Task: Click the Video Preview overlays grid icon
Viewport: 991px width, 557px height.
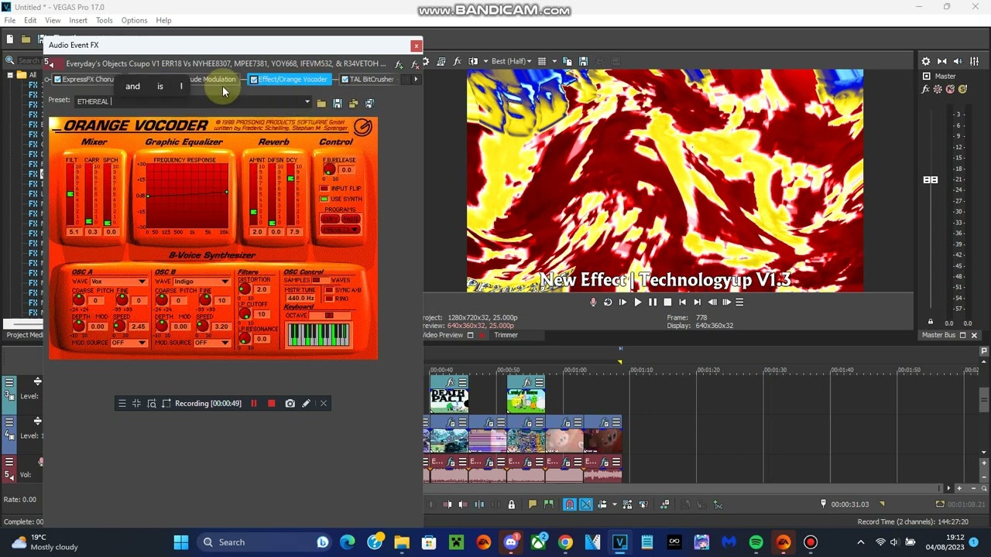Action: click(x=542, y=61)
